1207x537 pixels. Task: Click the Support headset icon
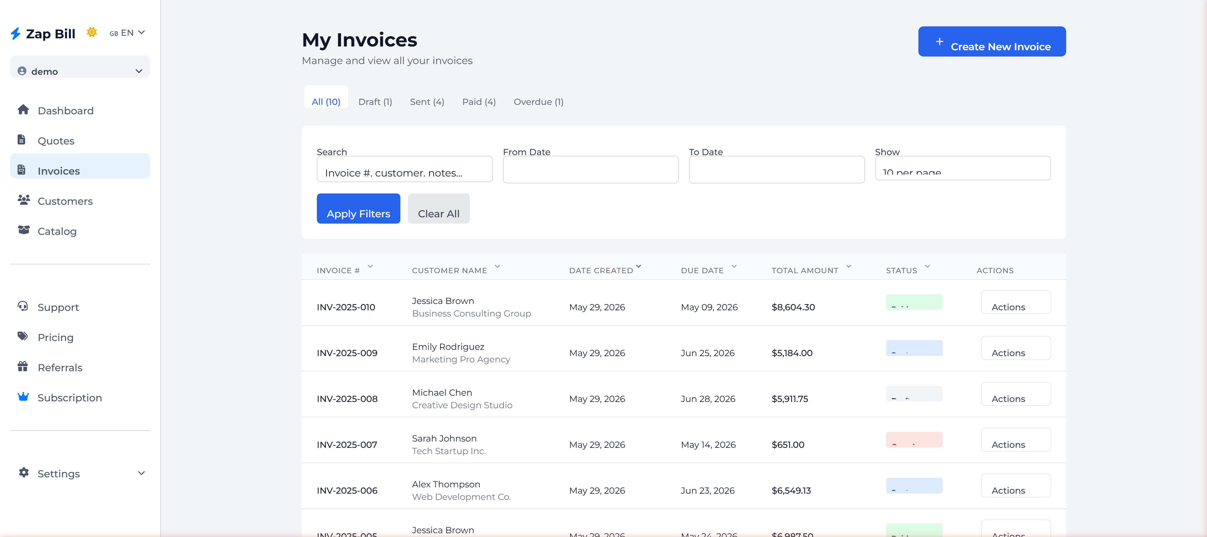[x=23, y=306]
